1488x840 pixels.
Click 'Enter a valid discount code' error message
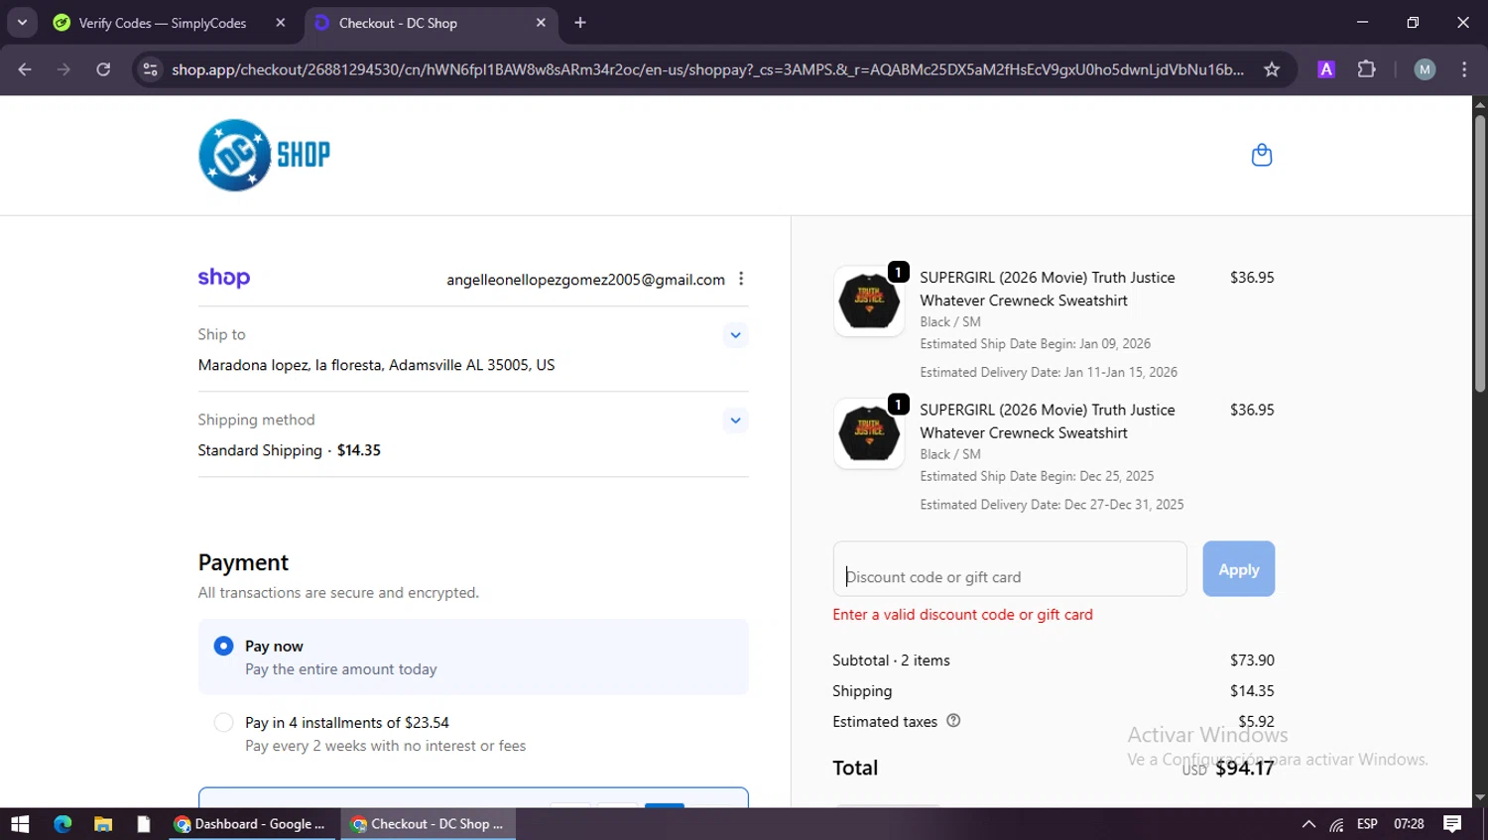click(x=962, y=615)
